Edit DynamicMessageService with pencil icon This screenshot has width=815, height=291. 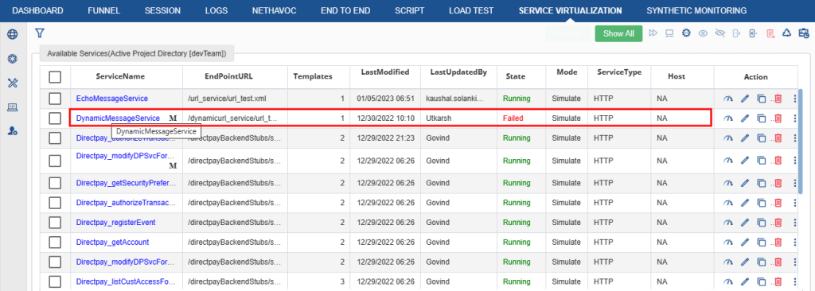tap(745, 118)
